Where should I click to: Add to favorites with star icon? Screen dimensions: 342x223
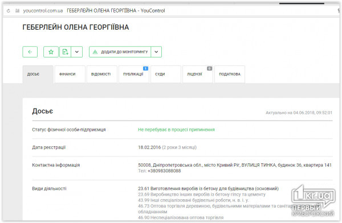[x=51, y=52]
